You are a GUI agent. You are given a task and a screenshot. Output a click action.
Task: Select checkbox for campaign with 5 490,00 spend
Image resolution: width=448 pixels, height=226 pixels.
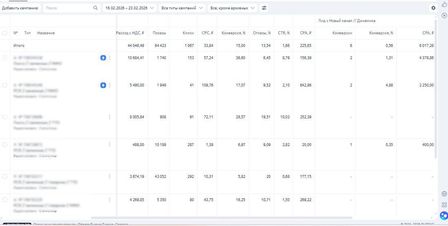point(5,85)
